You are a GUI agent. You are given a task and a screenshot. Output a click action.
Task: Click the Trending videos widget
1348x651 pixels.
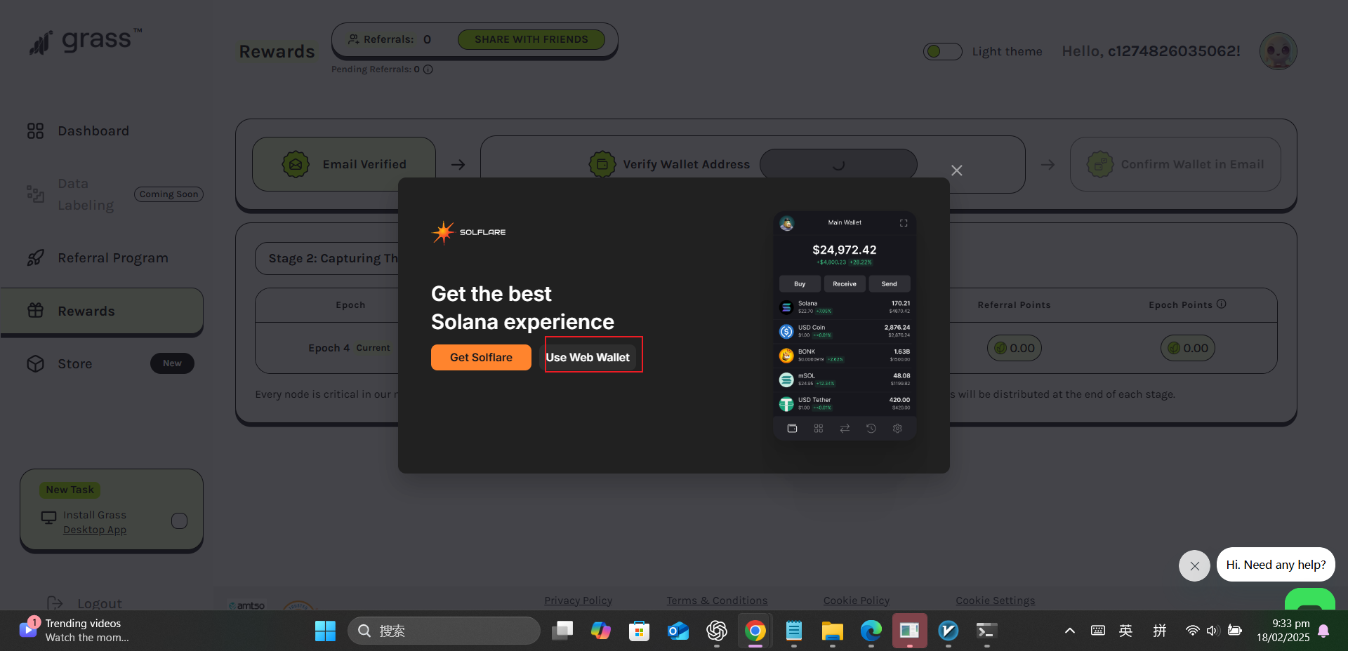point(74,631)
